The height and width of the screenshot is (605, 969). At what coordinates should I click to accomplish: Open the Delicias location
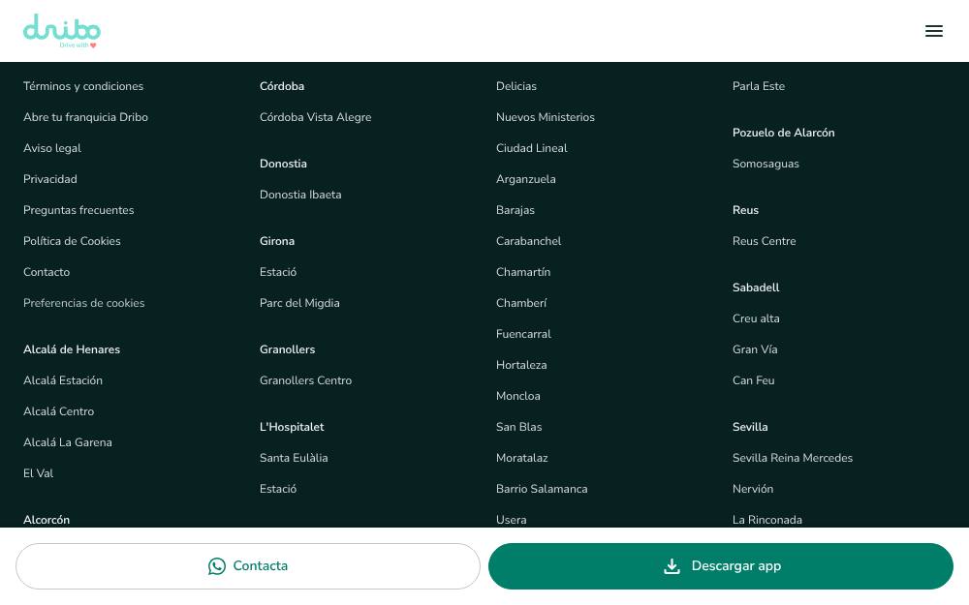516,86
